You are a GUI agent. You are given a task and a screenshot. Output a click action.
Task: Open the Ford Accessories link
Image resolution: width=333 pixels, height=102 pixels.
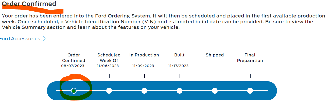pyautogui.click(x=20, y=39)
